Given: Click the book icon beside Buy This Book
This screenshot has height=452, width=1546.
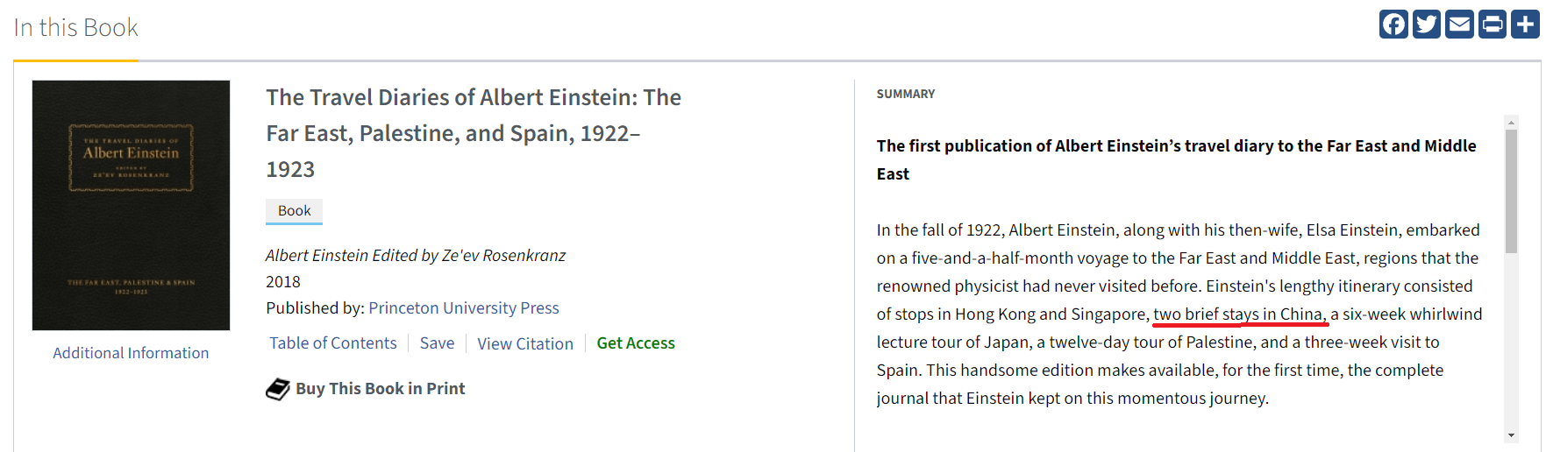Looking at the screenshot, I should point(278,389).
